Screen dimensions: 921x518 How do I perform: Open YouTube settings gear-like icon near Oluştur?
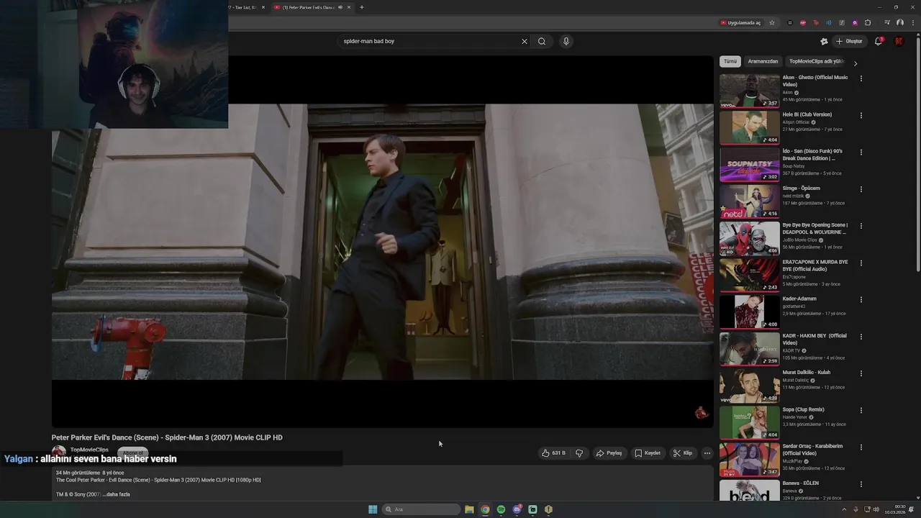[824, 41]
